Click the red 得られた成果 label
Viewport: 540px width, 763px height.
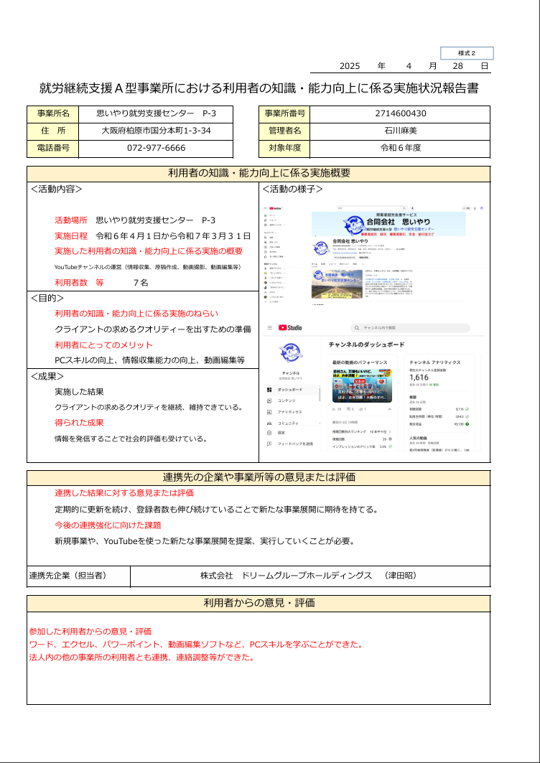pos(80,423)
